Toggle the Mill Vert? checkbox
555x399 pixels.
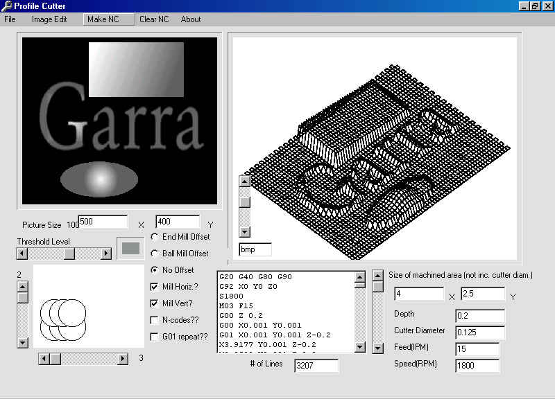pos(155,303)
